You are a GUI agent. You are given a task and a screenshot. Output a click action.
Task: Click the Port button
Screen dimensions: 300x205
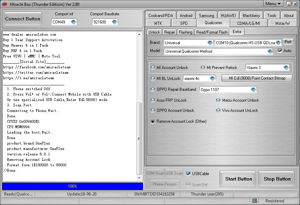(x=288, y=42)
